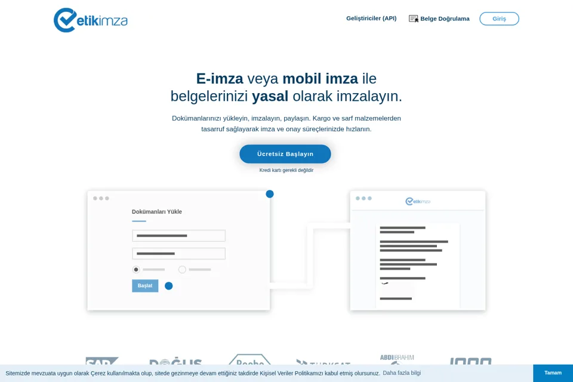Click the small etikimza logo in document mockup
Viewport: 573px width, 382px height.
(x=418, y=201)
